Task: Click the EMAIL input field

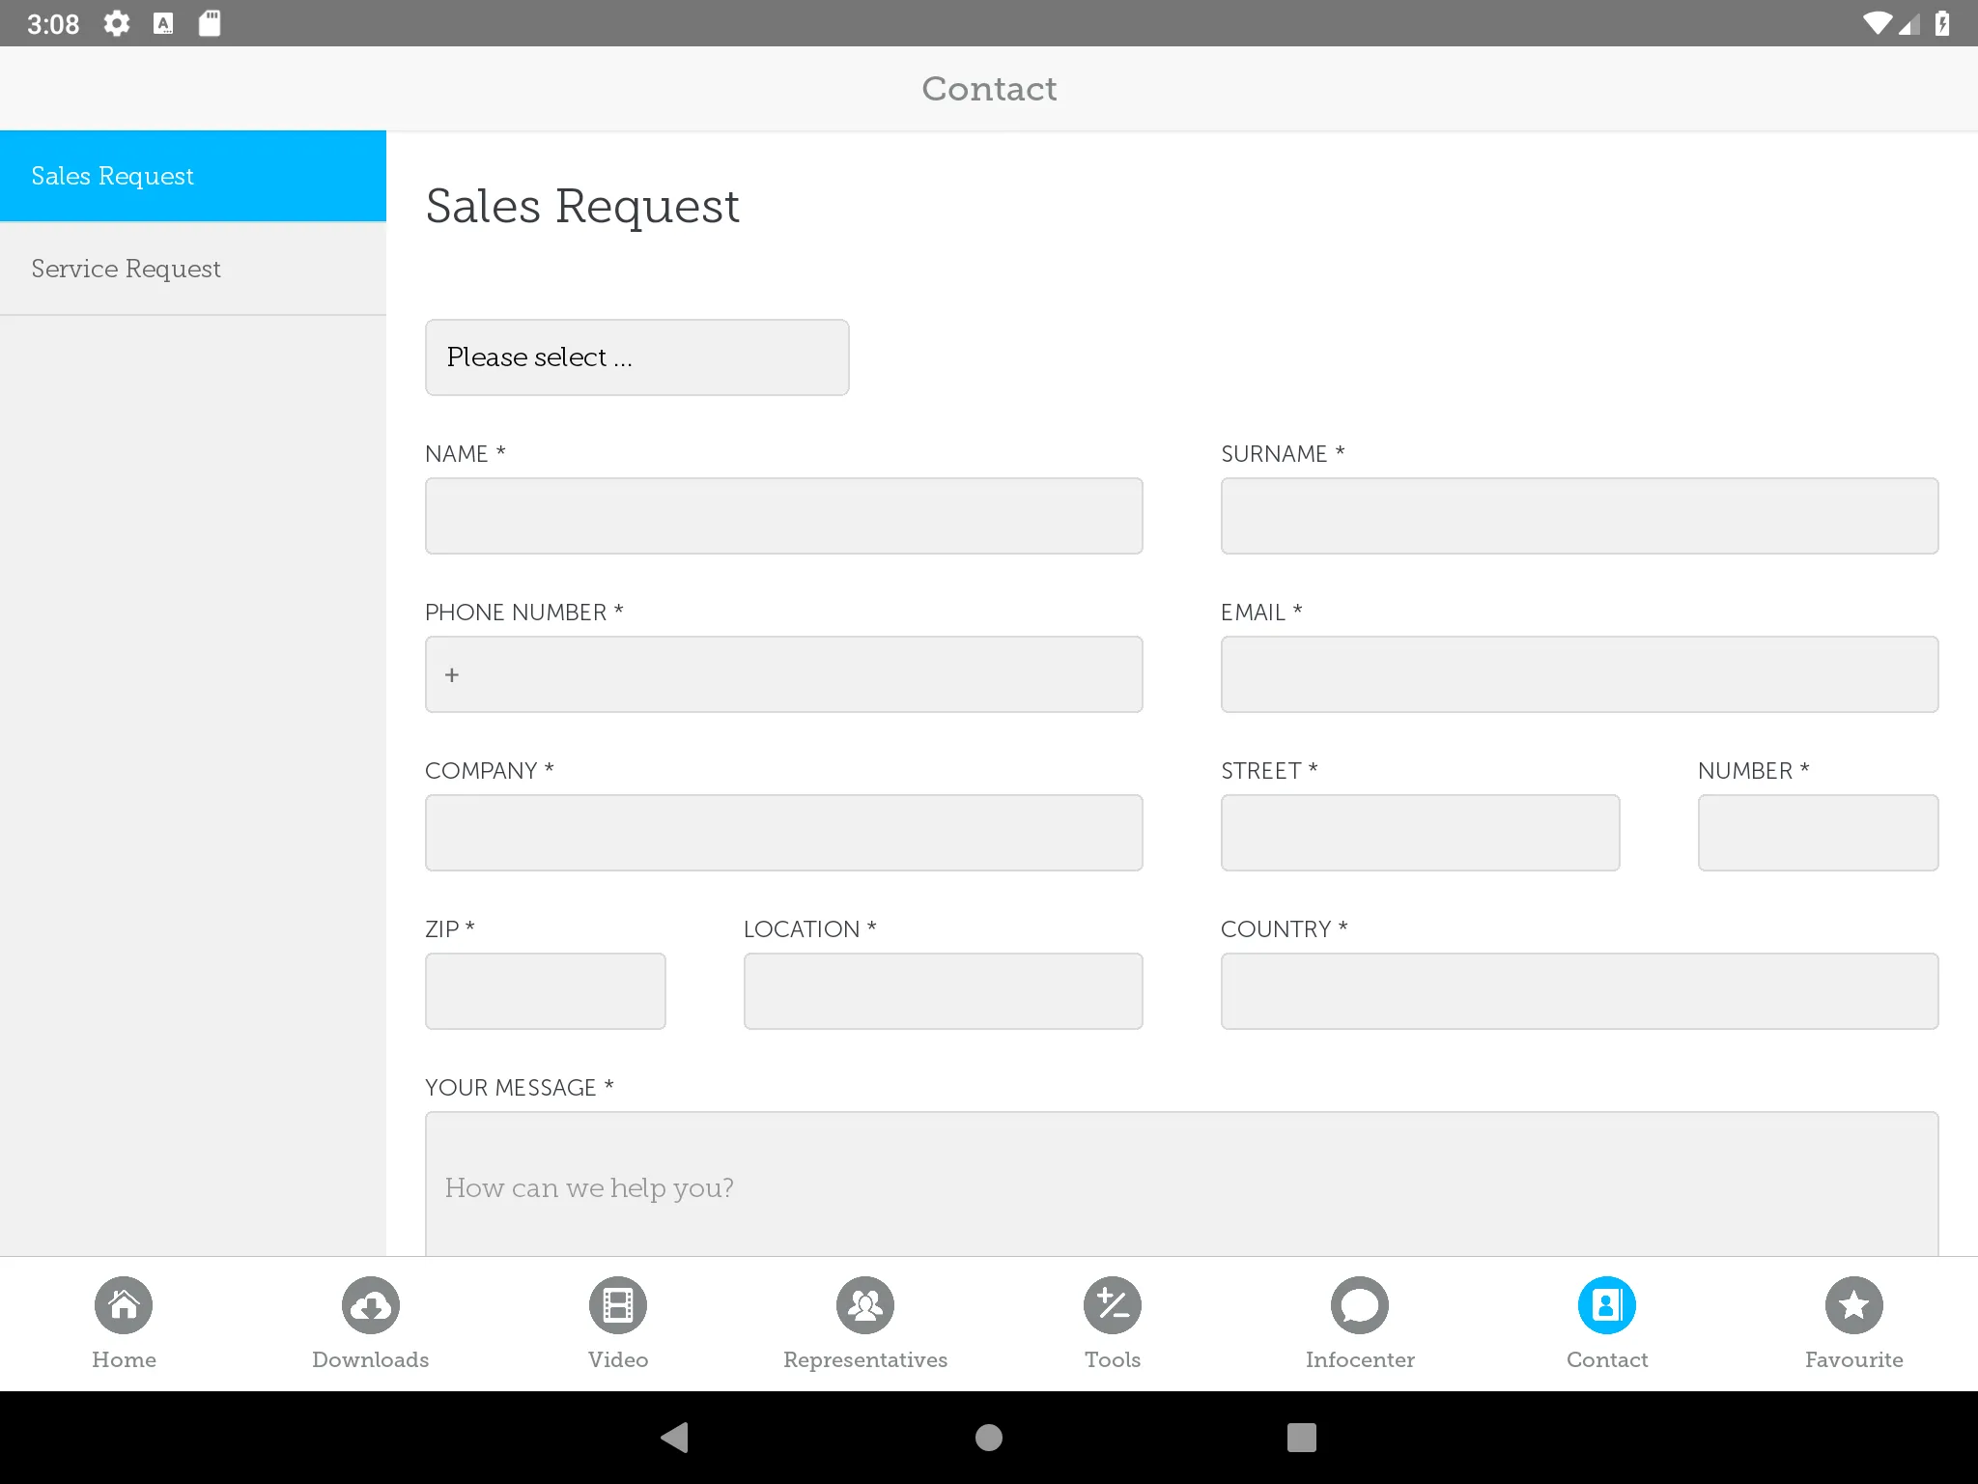Action: (x=1579, y=673)
